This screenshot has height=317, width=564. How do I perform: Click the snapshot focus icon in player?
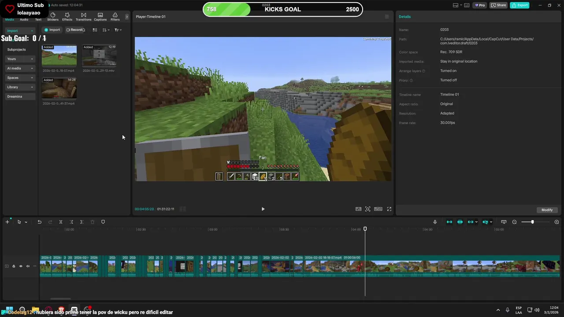coord(368,209)
